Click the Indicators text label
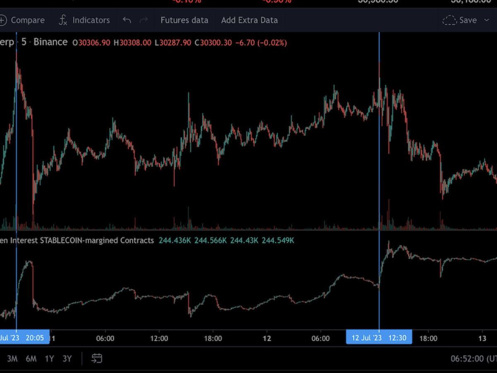 91,20
